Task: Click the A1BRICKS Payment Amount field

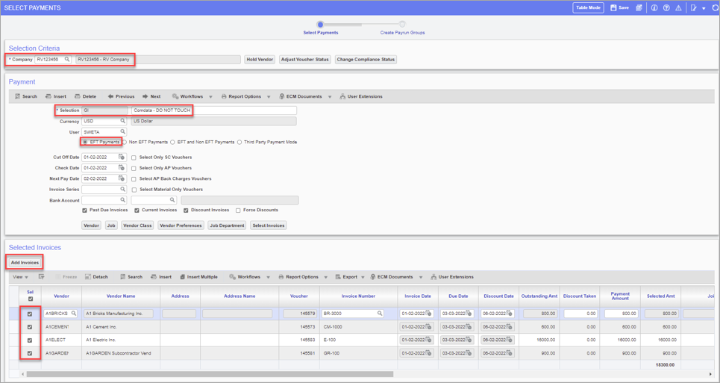Action: [622, 314]
